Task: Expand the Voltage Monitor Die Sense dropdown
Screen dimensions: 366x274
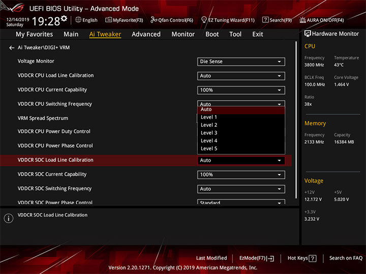Action: 241,61
